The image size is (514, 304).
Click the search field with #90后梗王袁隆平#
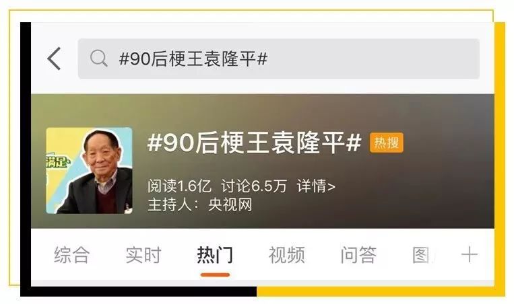pyautogui.click(x=279, y=59)
